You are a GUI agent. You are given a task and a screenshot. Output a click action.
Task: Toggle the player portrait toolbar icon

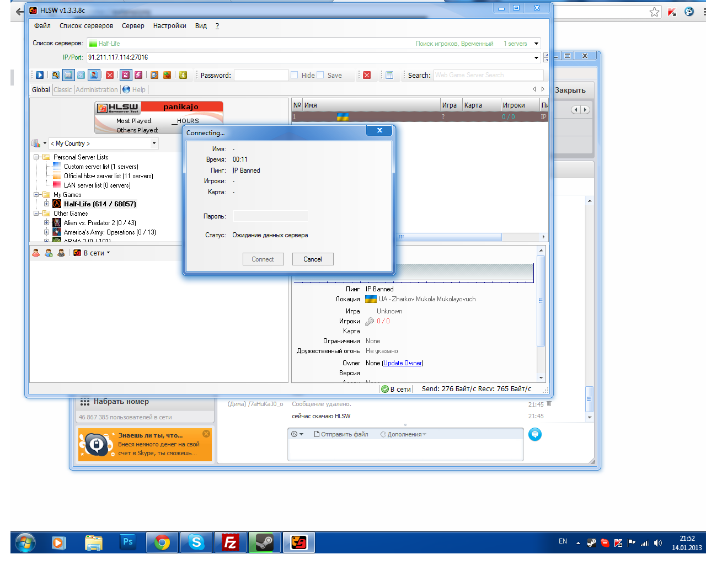coord(94,75)
